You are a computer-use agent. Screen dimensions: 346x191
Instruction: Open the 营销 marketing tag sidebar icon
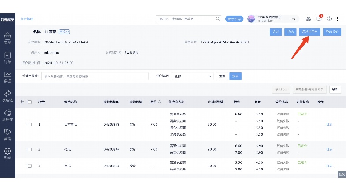click(7, 134)
